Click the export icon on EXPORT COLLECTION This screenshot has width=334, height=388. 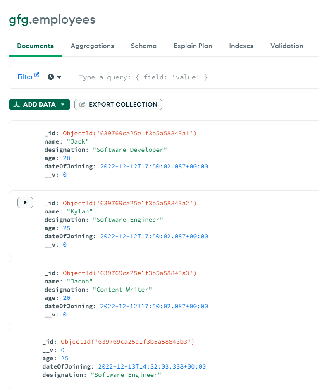pos(82,105)
